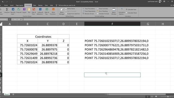Open the Home ribbon tab
Image resolution: width=174 pixels, height=98 pixels.
click(x=6, y=5)
